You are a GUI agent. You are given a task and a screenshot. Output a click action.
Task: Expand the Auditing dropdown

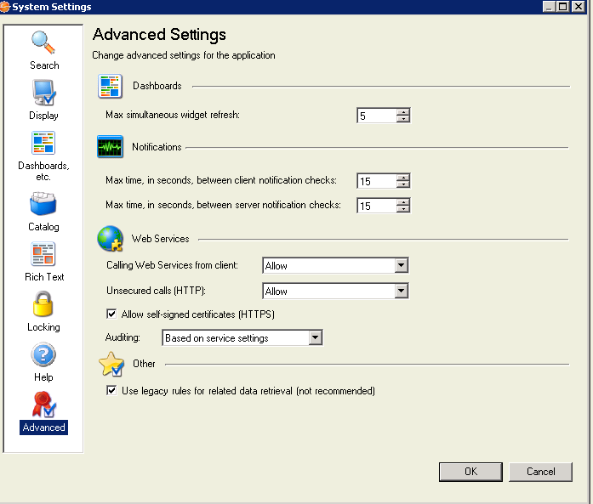(315, 338)
